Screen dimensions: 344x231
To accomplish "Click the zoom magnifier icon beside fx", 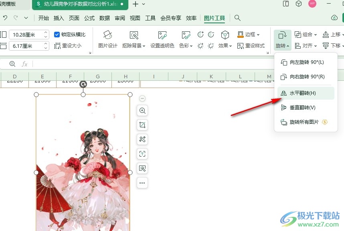I will (x=12, y=64).
